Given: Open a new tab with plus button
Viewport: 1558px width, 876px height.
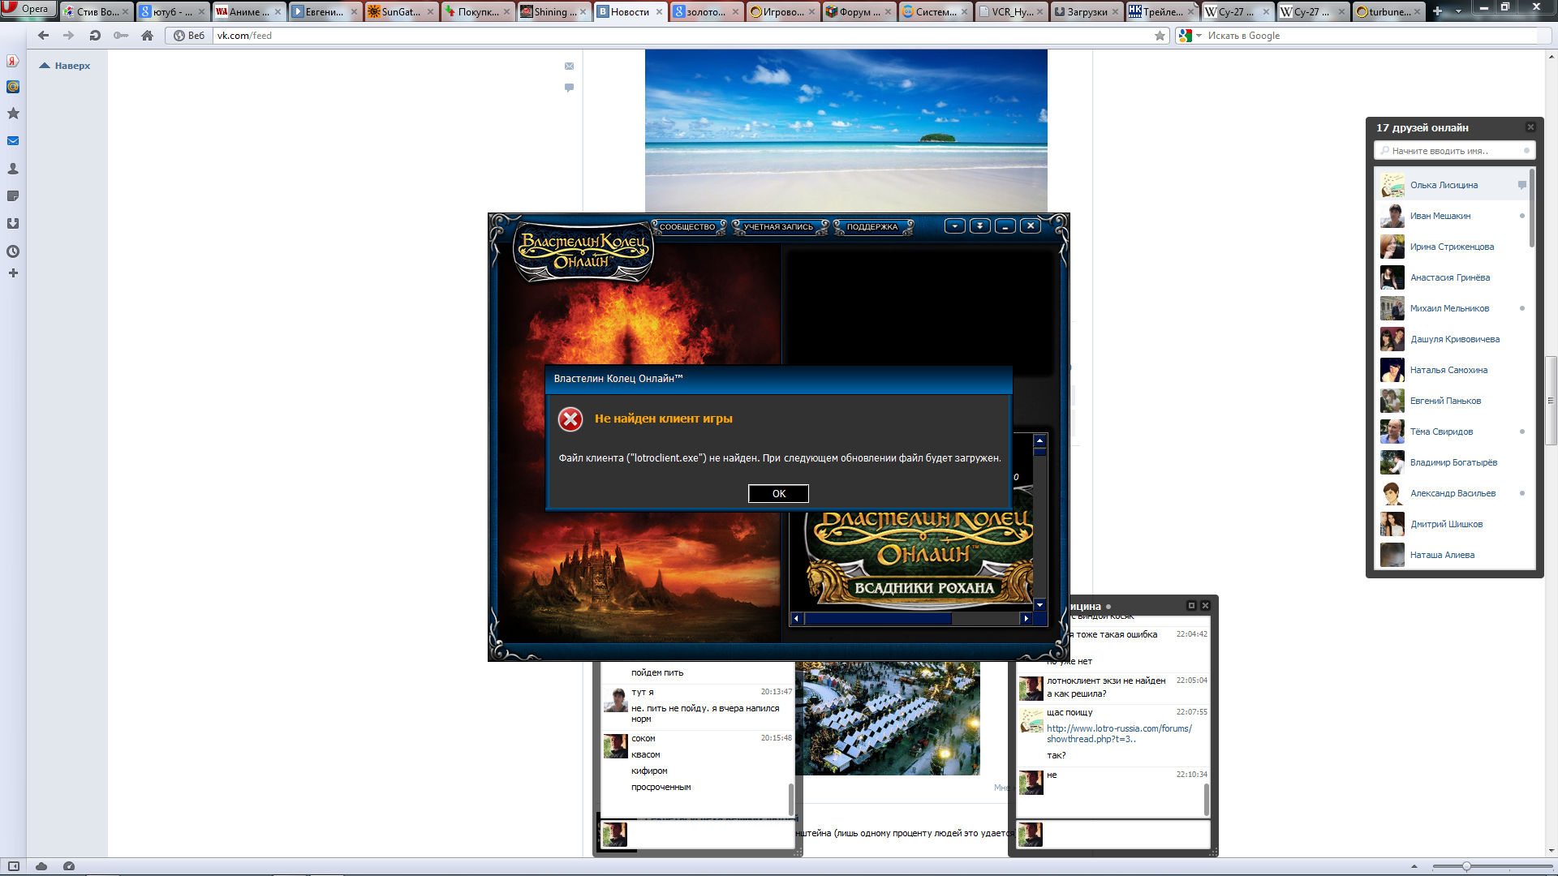Looking at the screenshot, I should [1438, 11].
